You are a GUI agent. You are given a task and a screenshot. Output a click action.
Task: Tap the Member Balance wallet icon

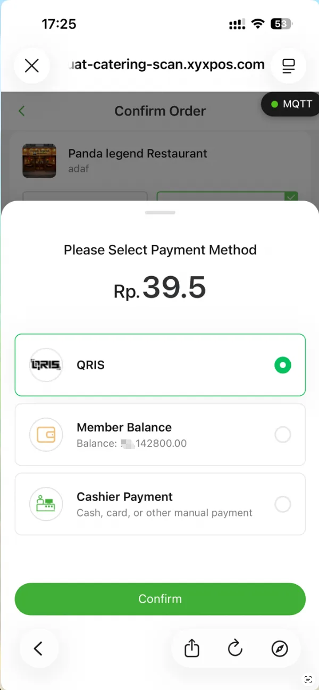46,435
